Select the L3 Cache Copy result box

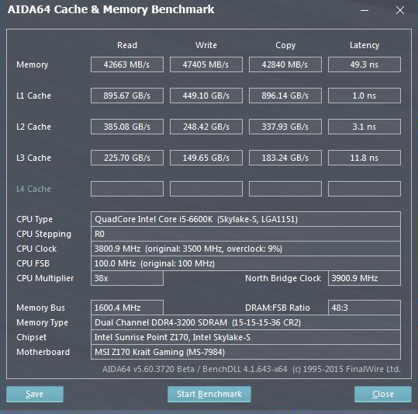tap(285, 158)
